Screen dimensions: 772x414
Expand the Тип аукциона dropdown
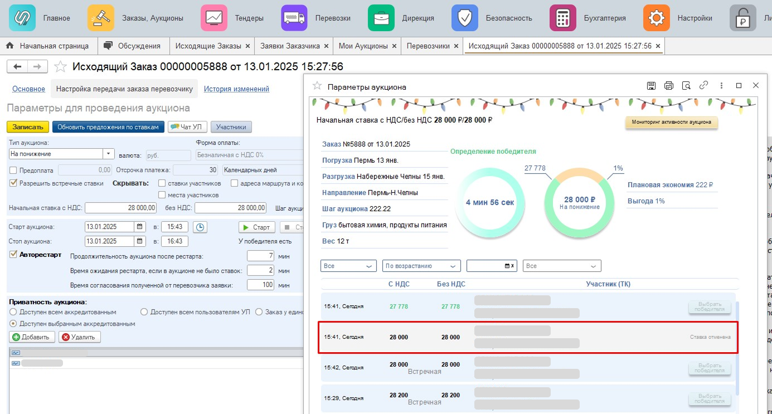pyautogui.click(x=108, y=154)
